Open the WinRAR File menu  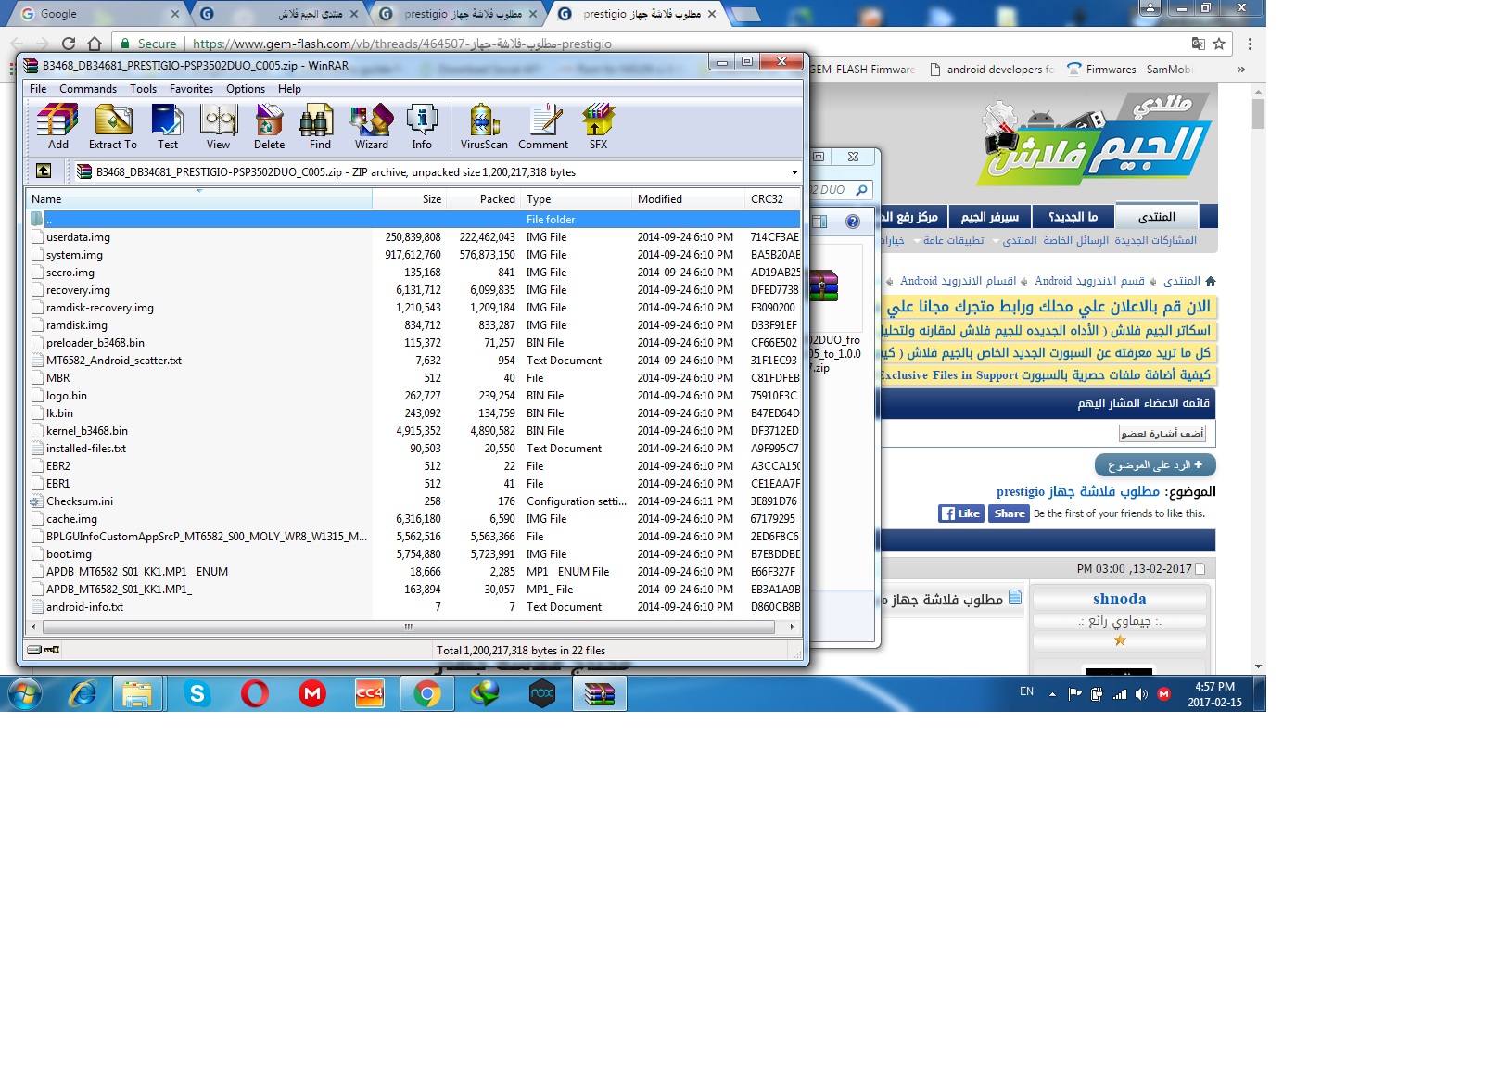(x=38, y=89)
